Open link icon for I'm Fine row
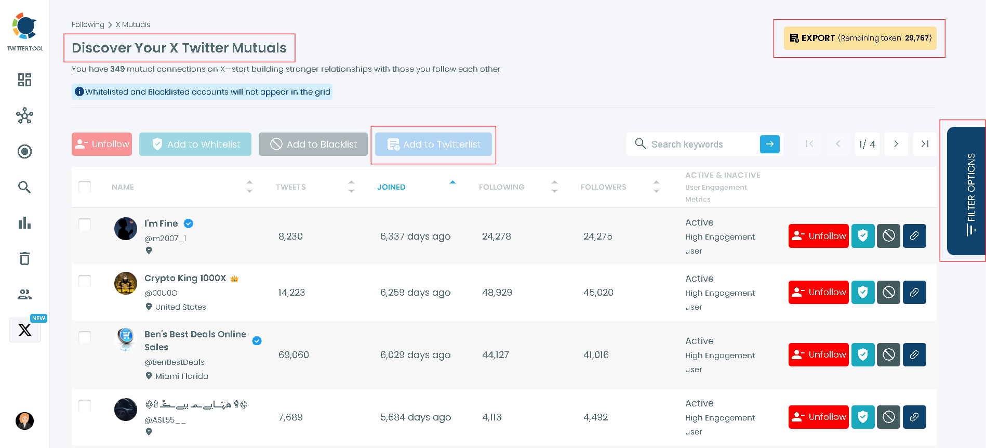 [x=914, y=236]
